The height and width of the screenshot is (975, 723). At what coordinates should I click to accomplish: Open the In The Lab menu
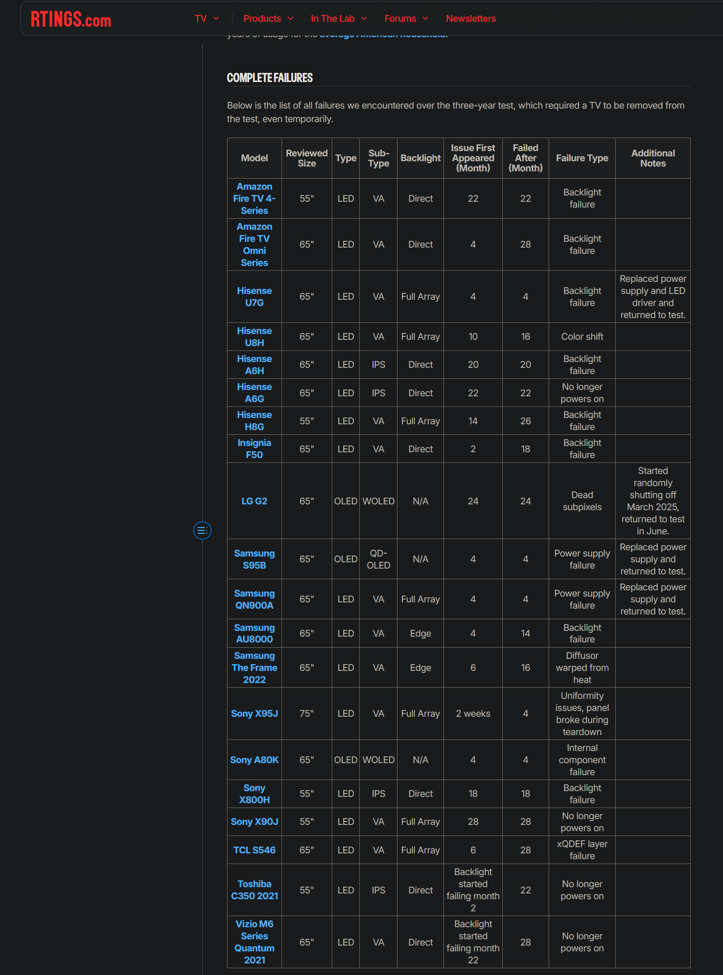333,18
